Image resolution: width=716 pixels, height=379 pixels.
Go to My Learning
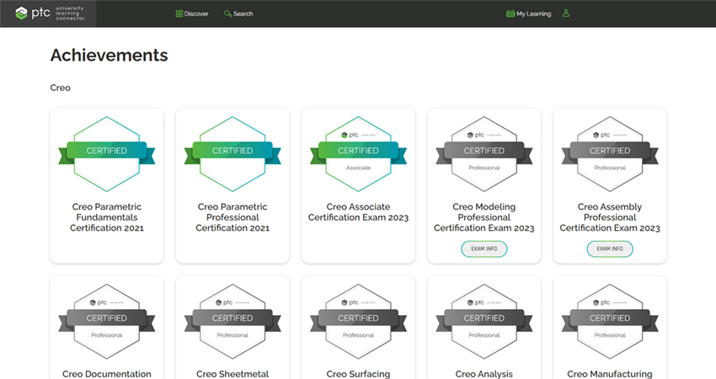pos(527,13)
